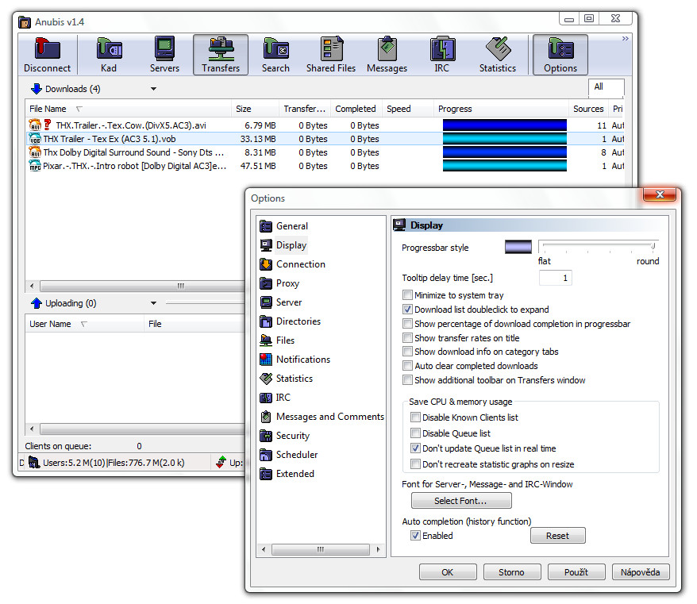
Task: Toggle Don't update Queue list in real time
Action: [415, 448]
